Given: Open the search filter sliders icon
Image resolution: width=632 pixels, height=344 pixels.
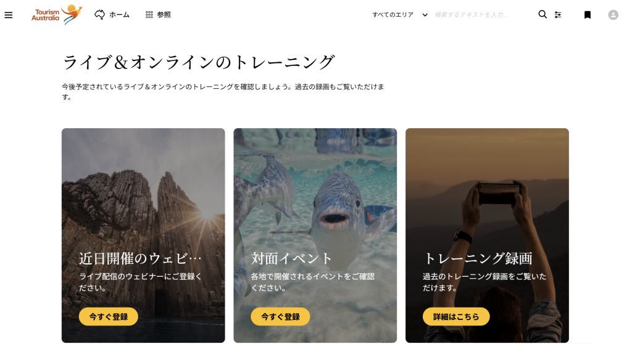Looking at the screenshot, I should coord(558,15).
